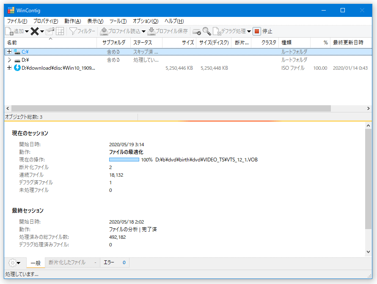Switch to the 一般 tab
The image size is (377, 284).
point(36,263)
